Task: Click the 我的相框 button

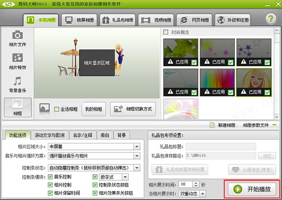Action: (94, 109)
